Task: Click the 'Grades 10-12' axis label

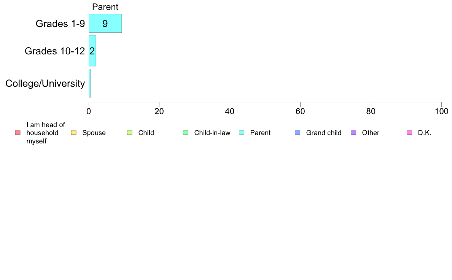Action: point(54,51)
